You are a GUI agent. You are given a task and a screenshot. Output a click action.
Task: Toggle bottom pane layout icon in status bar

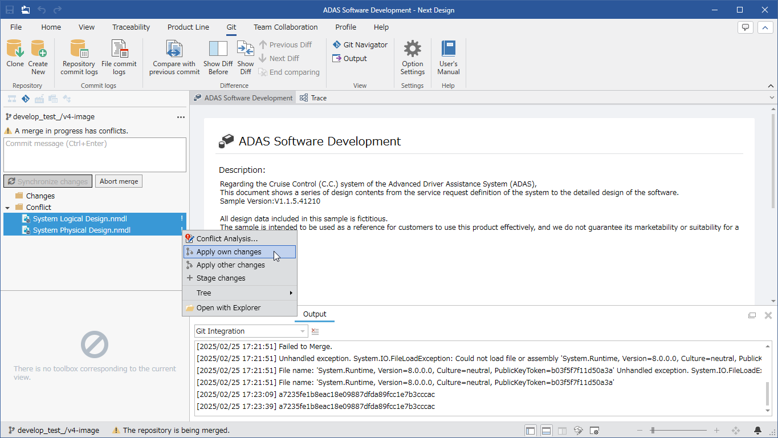pos(546,431)
